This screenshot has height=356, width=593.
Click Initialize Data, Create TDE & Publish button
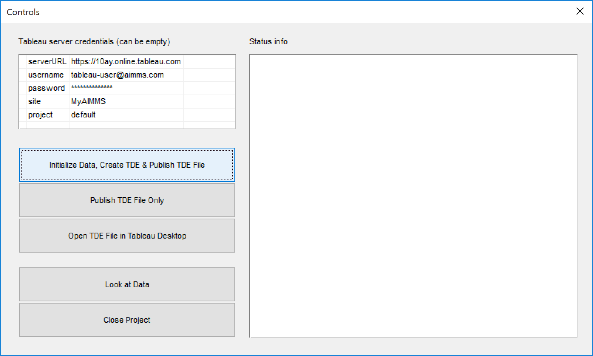(127, 165)
